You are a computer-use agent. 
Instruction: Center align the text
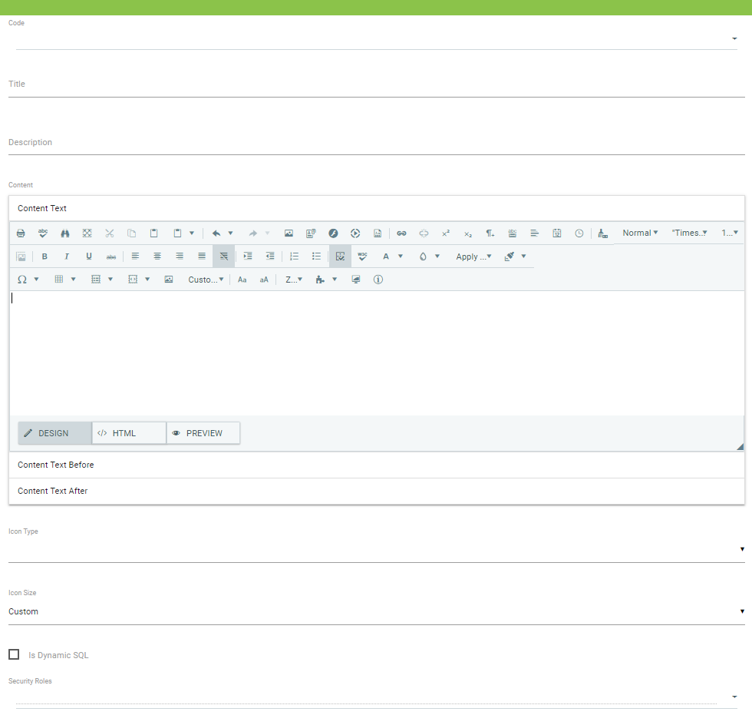click(157, 257)
